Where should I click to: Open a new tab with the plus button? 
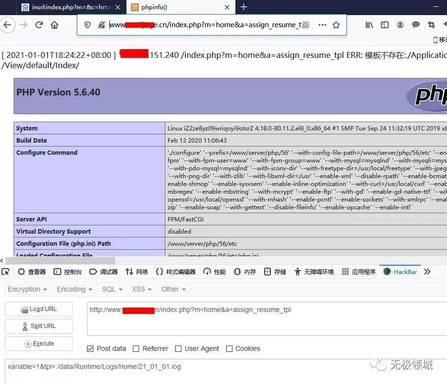click(244, 7)
